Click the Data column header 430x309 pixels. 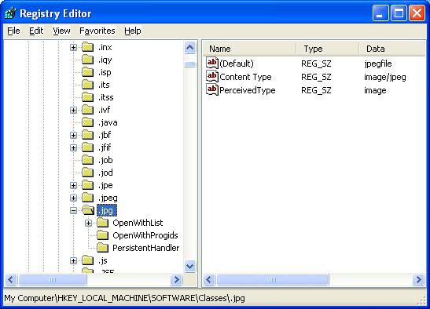pos(392,49)
